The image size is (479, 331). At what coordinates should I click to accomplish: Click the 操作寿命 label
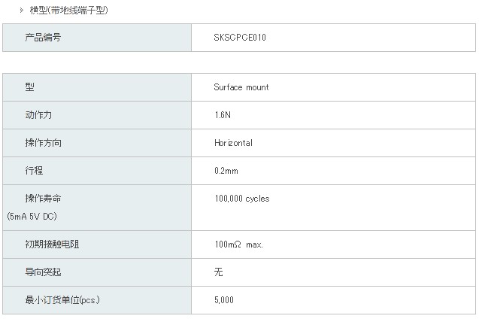point(43,199)
